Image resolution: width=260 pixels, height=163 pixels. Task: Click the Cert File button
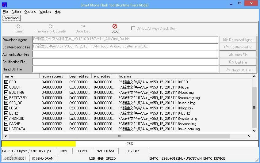(x=238, y=62)
